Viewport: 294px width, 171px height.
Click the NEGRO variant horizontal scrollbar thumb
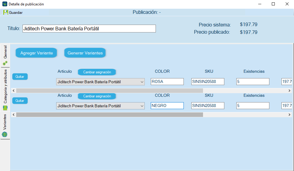click(110, 115)
